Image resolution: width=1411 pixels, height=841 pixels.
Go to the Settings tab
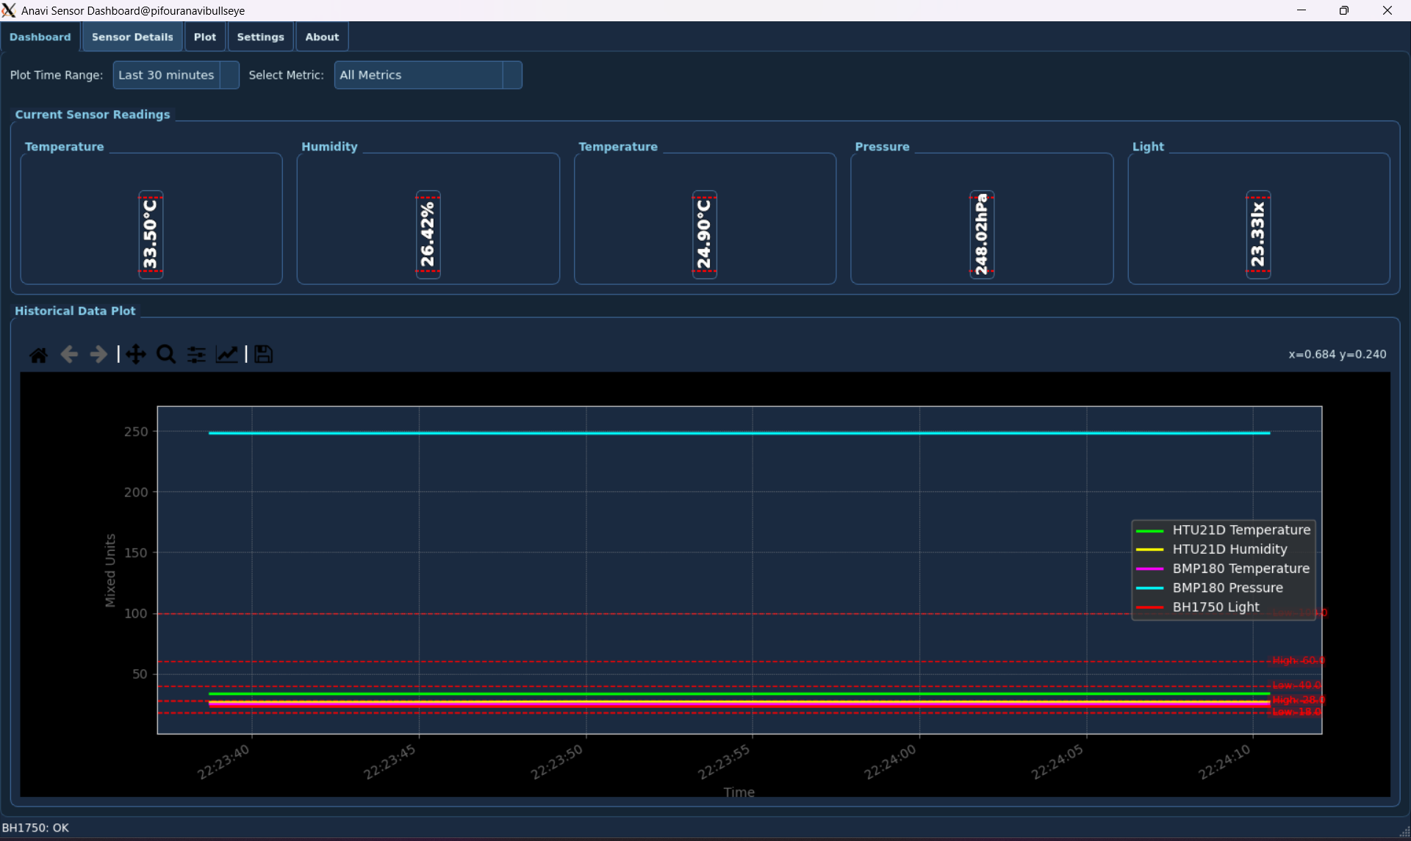click(x=260, y=37)
